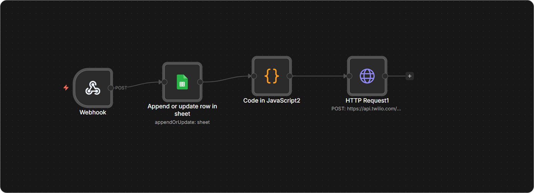Screen dimensions: 534x193
Task: Click the "HTTP Request1" name label
Action: point(367,100)
